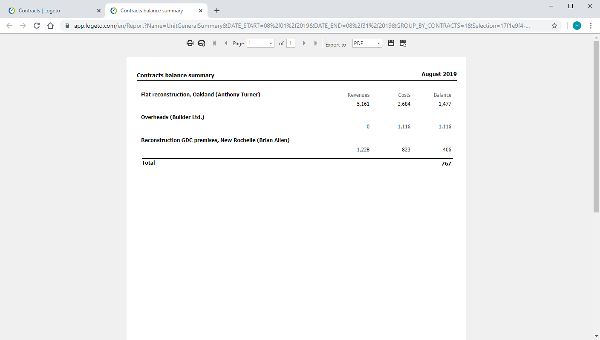Click the address bar URL
The width and height of the screenshot is (600, 340).
pyautogui.click(x=302, y=26)
